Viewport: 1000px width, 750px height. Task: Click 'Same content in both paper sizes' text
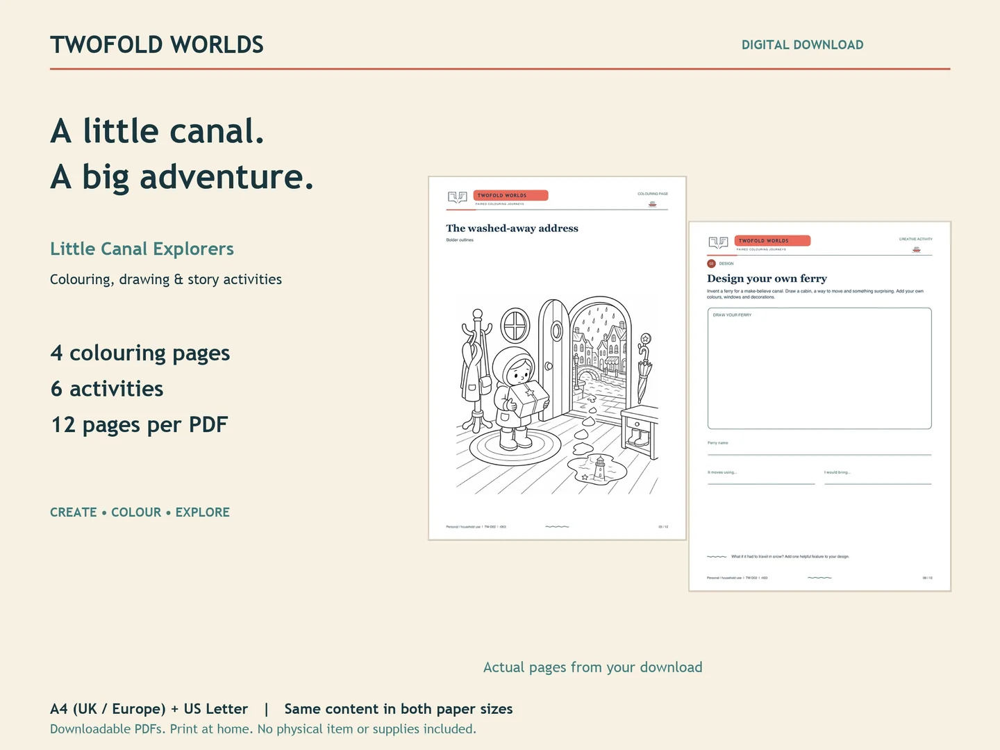click(399, 709)
